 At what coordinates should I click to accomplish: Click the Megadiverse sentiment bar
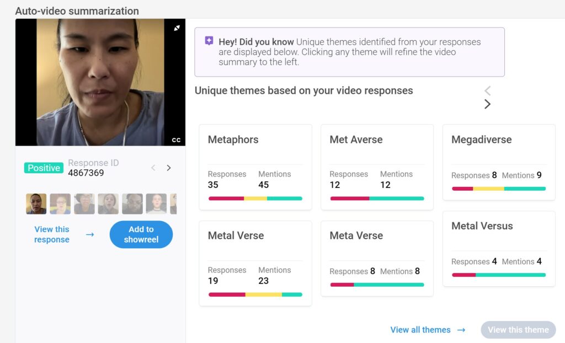499,189
